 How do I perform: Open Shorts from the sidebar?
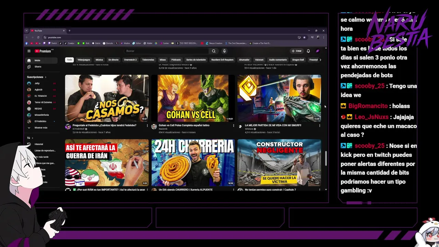[x=41, y=67]
